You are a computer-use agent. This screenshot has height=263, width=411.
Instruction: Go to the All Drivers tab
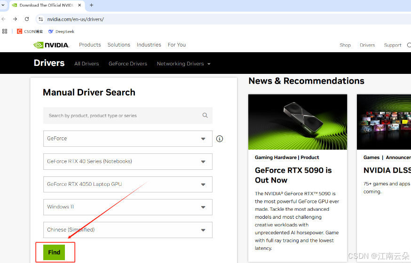click(x=87, y=64)
